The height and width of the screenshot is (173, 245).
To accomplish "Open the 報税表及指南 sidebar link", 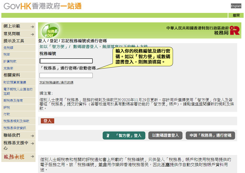I will click(13, 100).
